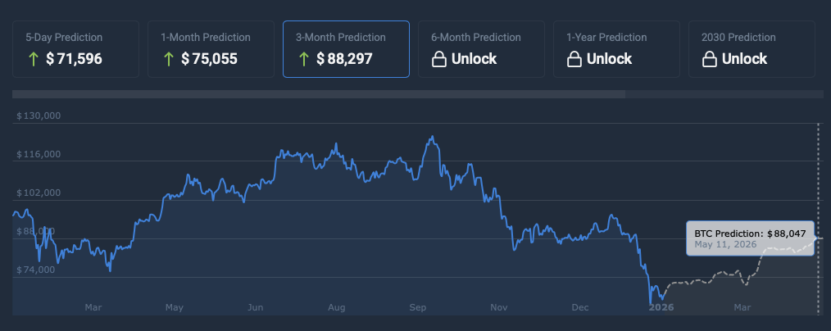Click Unlock under 6-Month Prediction
This screenshot has width=831, height=331.
coord(475,59)
